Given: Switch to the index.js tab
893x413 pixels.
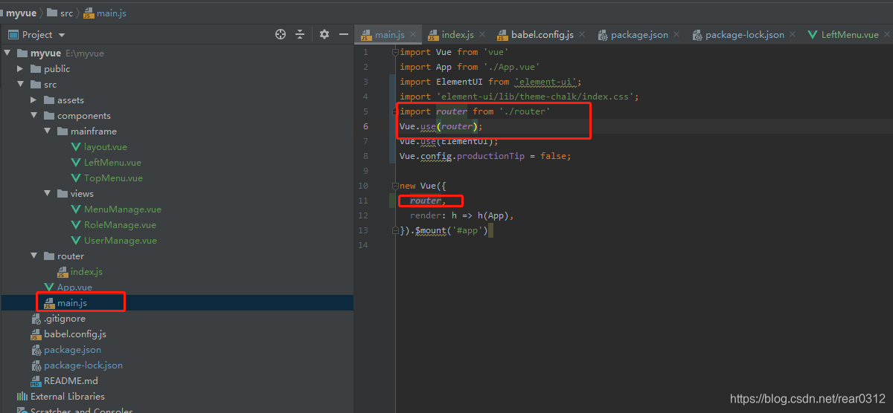Looking at the screenshot, I should click(457, 35).
